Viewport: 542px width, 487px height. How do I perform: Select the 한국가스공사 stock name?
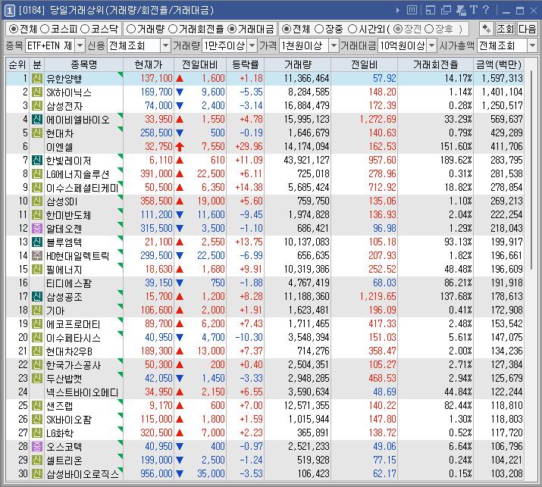click(74, 365)
